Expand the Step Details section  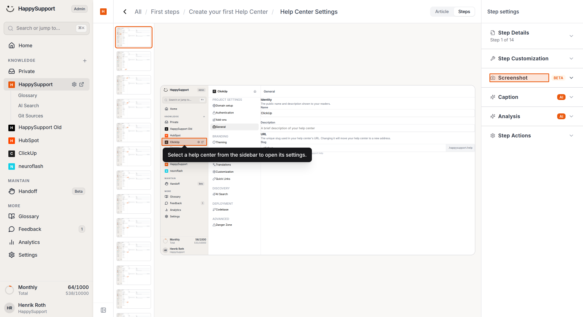[x=571, y=36]
